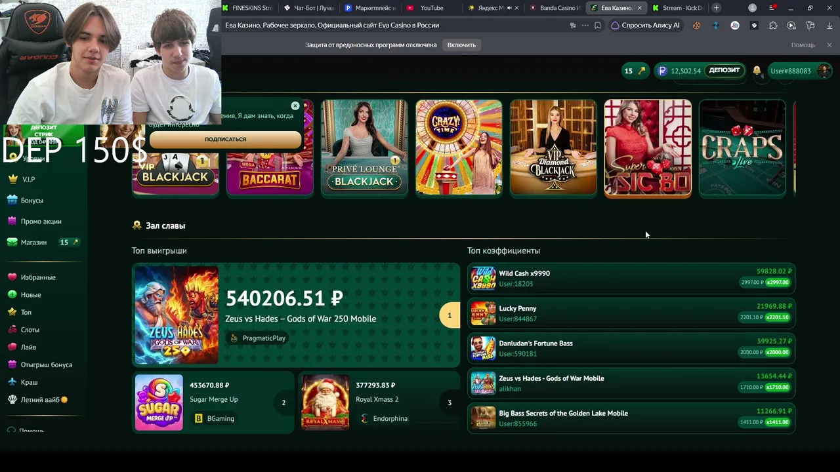840x472 pixels.
Task: Open the Краш airplane icon
Action: tap(12, 382)
